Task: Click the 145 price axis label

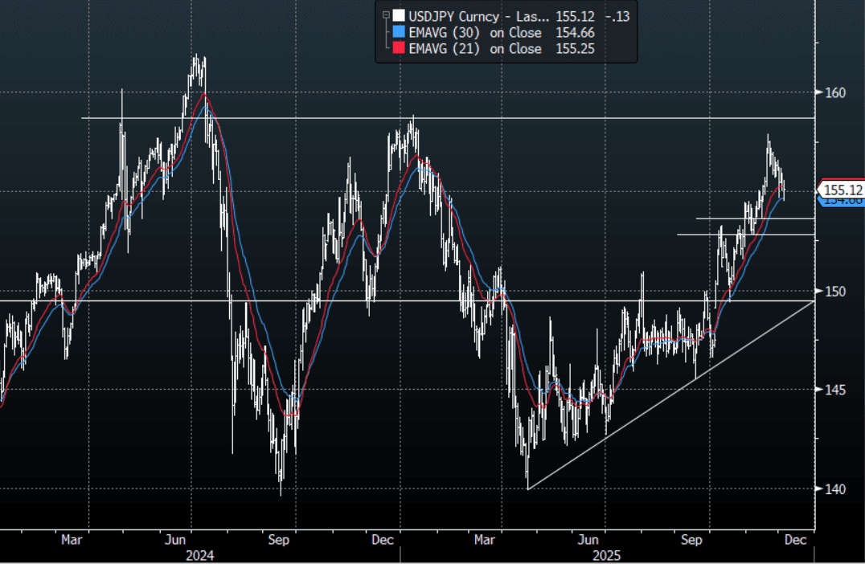Action: tap(835, 390)
